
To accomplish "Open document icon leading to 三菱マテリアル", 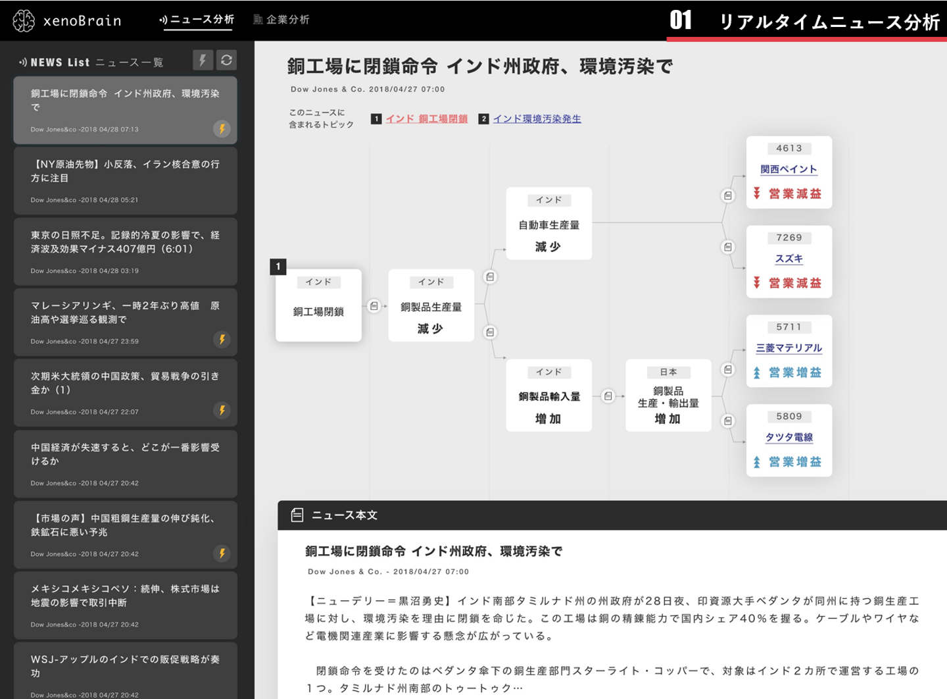I will (x=728, y=370).
